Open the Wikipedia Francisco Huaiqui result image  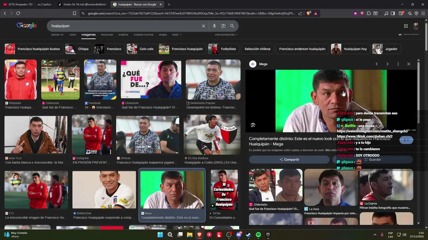point(20,80)
